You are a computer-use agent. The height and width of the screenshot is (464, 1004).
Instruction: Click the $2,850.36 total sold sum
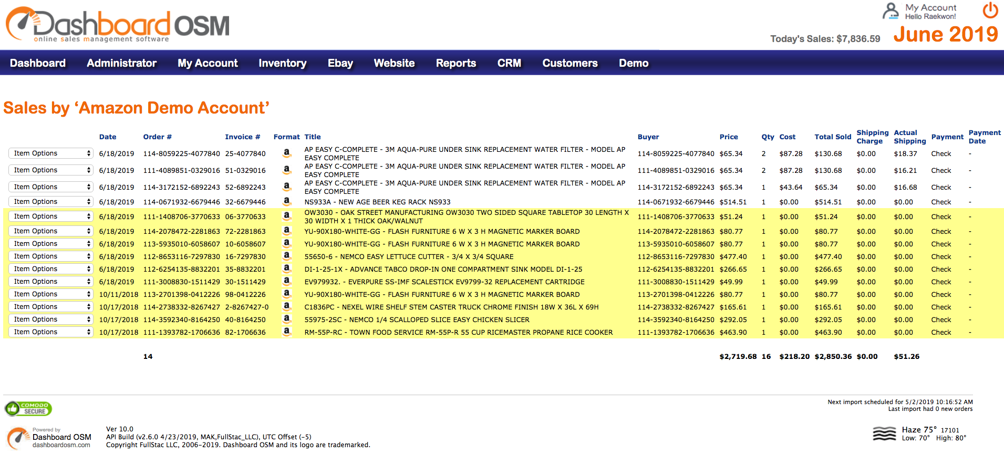point(833,356)
